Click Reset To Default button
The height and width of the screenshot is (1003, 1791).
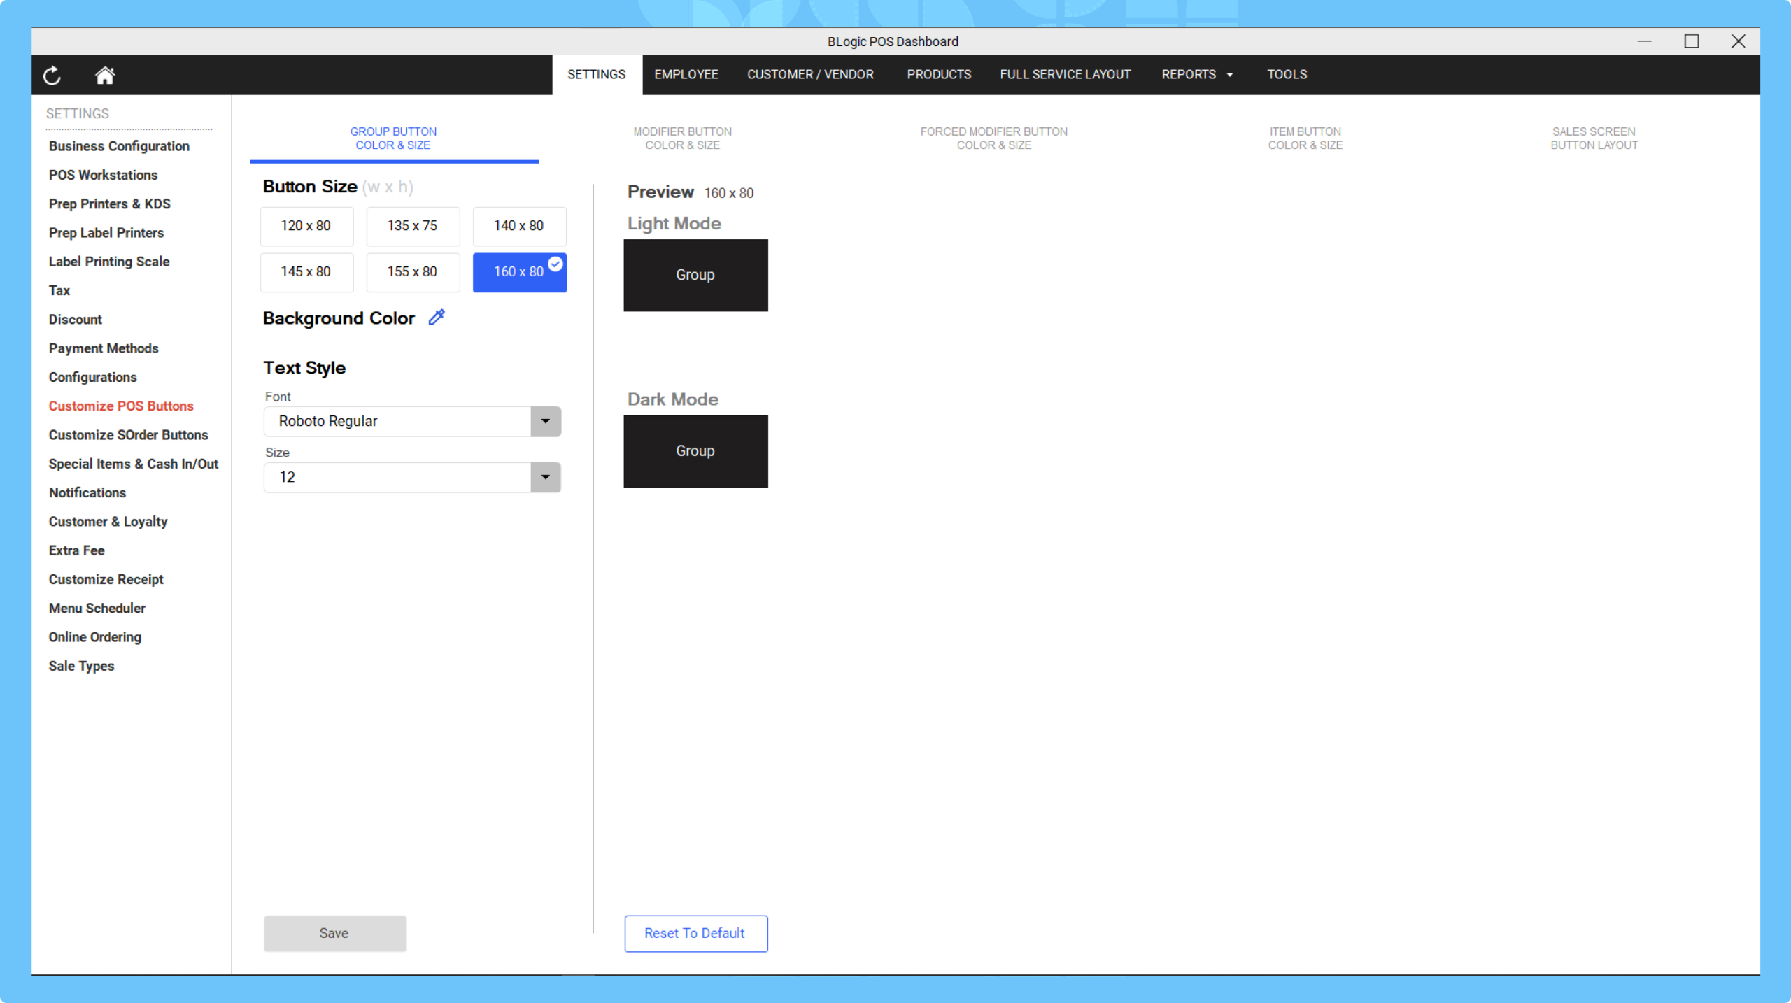(x=695, y=933)
